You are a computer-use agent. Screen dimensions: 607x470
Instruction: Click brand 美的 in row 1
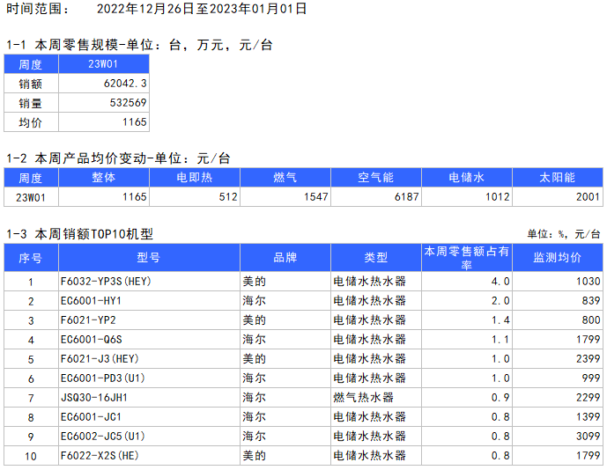click(254, 282)
